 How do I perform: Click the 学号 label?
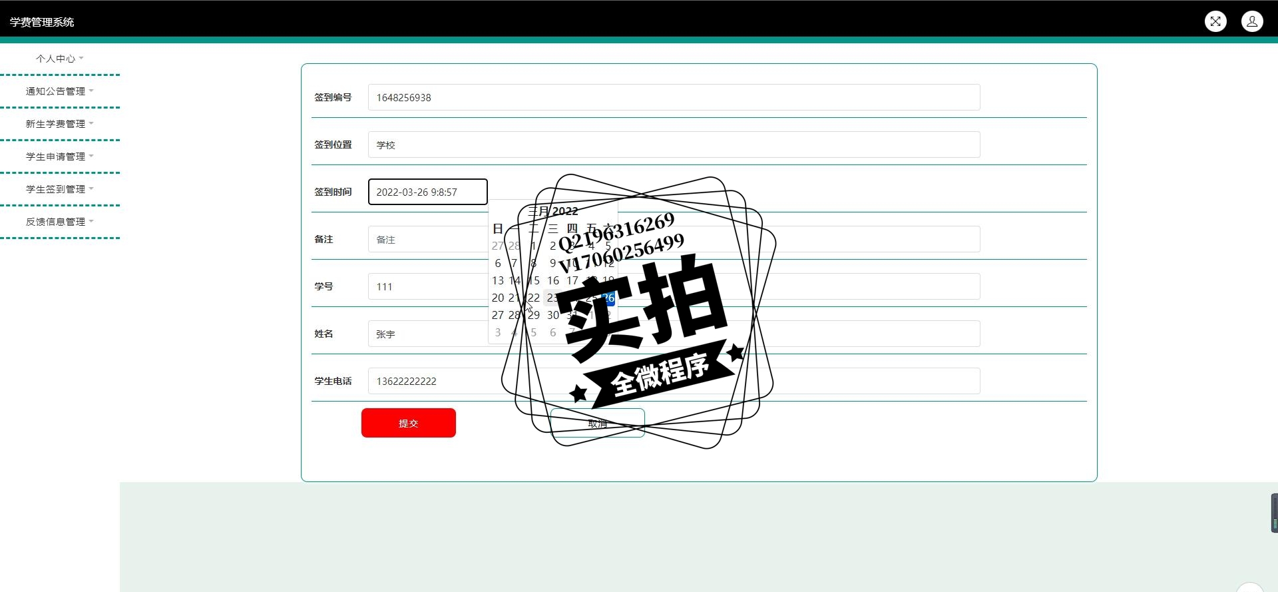(323, 286)
